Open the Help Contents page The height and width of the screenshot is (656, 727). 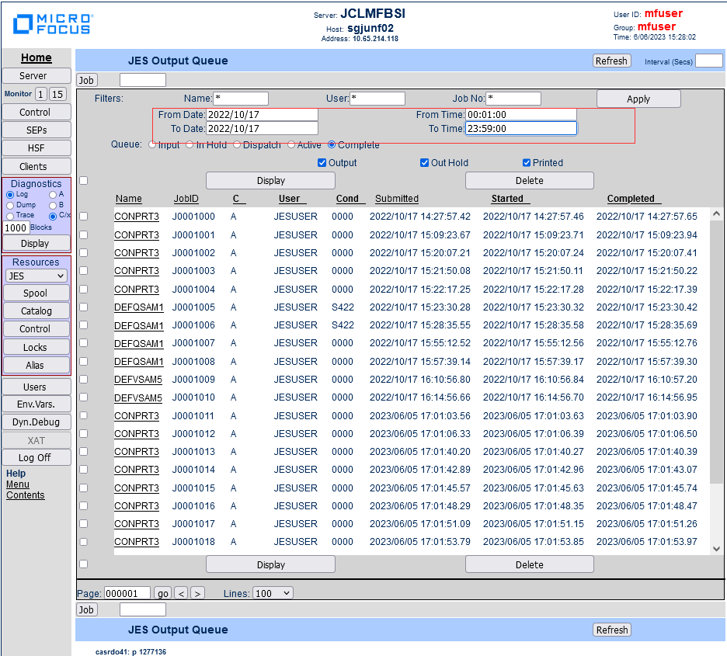[25, 495]
